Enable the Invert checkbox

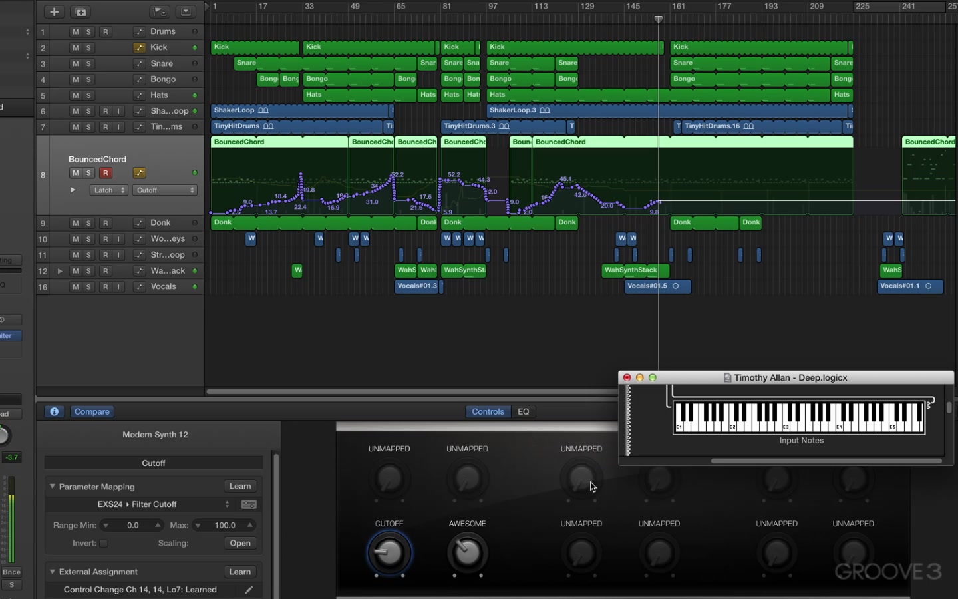coord(104,543)
